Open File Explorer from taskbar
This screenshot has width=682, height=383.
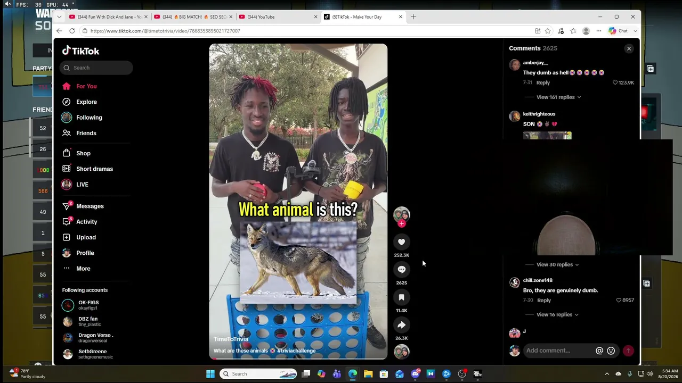click(x=368, y=374)
